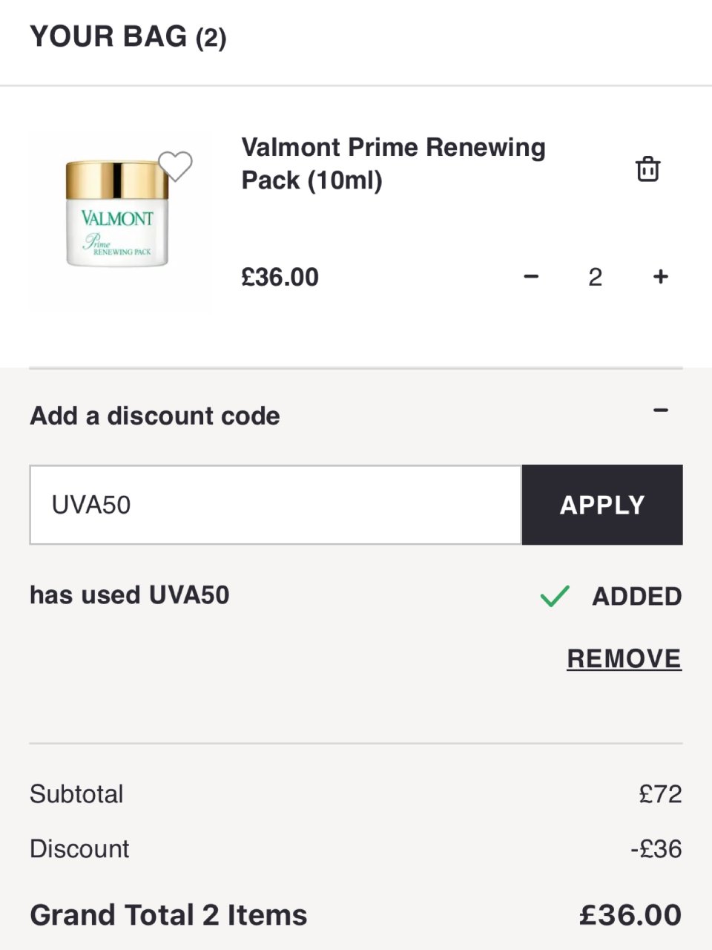Viewport: 712px width, 950px height.
Task: Select the quantity value 2
Action: 595,277
